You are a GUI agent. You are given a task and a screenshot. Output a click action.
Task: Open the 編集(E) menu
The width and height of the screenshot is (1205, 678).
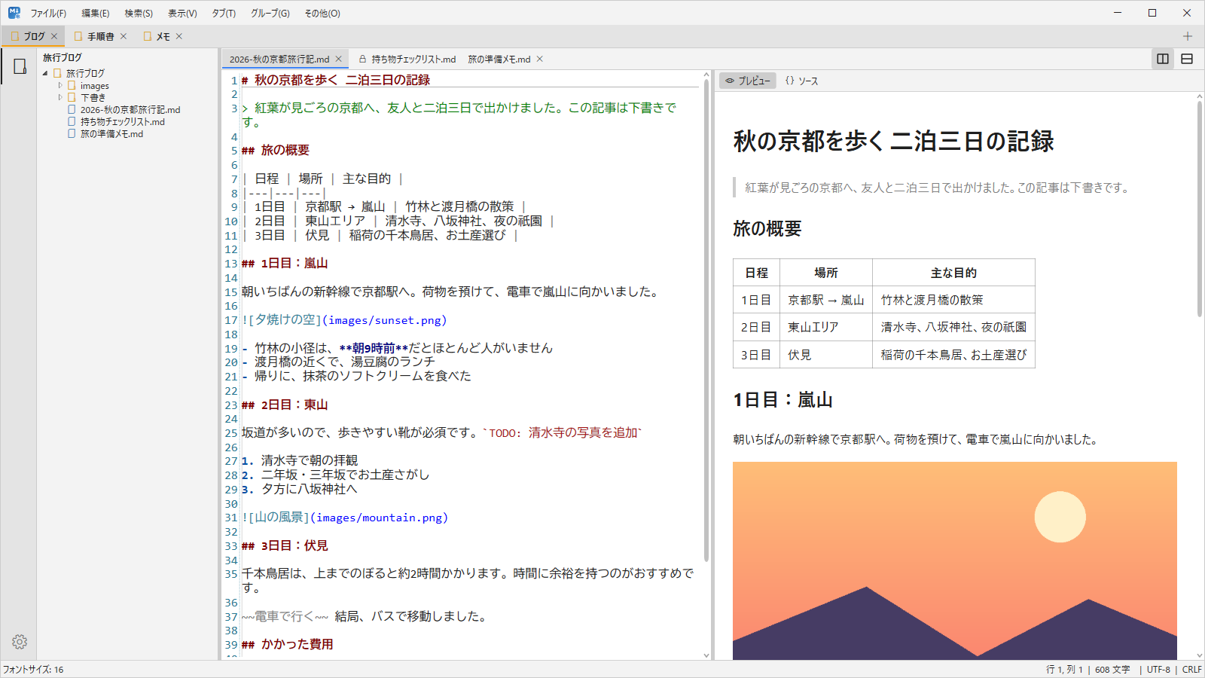[96, 13]
